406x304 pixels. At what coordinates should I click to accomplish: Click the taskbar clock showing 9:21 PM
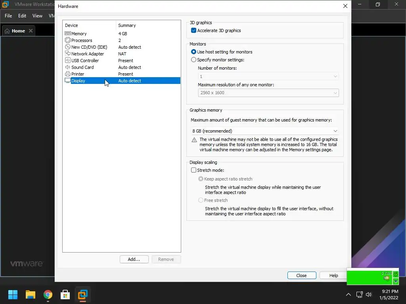[389, 294]
